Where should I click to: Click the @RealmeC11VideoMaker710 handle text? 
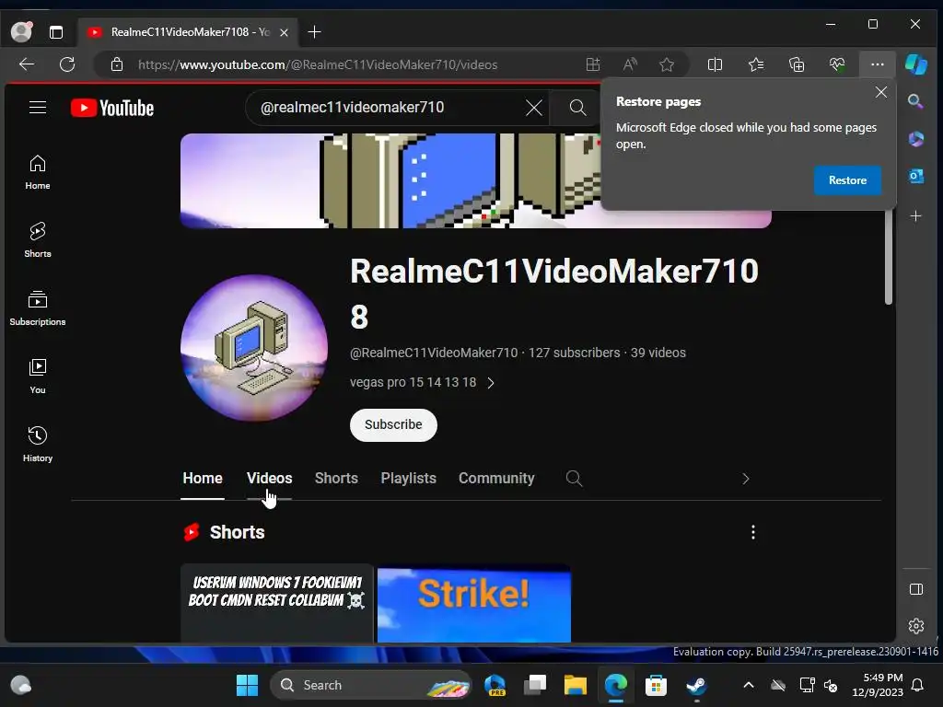(434, 353)
